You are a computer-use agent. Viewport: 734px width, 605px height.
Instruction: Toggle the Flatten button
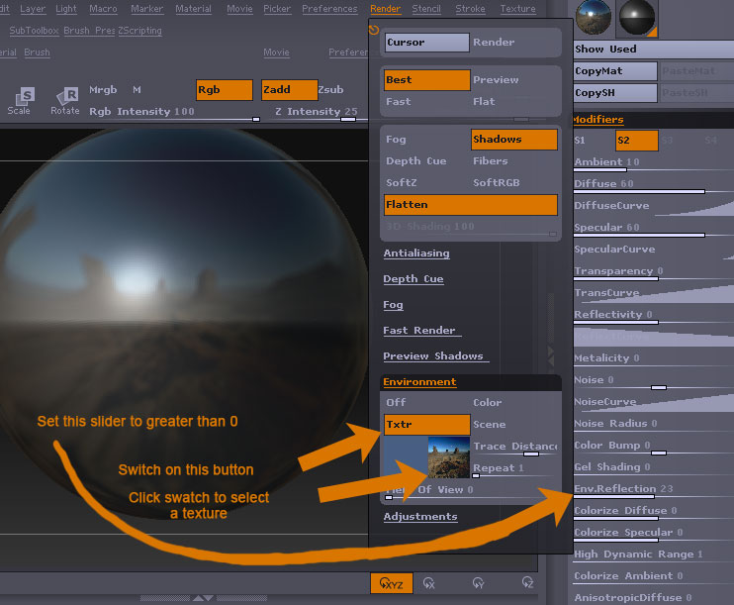pos(471,204)
